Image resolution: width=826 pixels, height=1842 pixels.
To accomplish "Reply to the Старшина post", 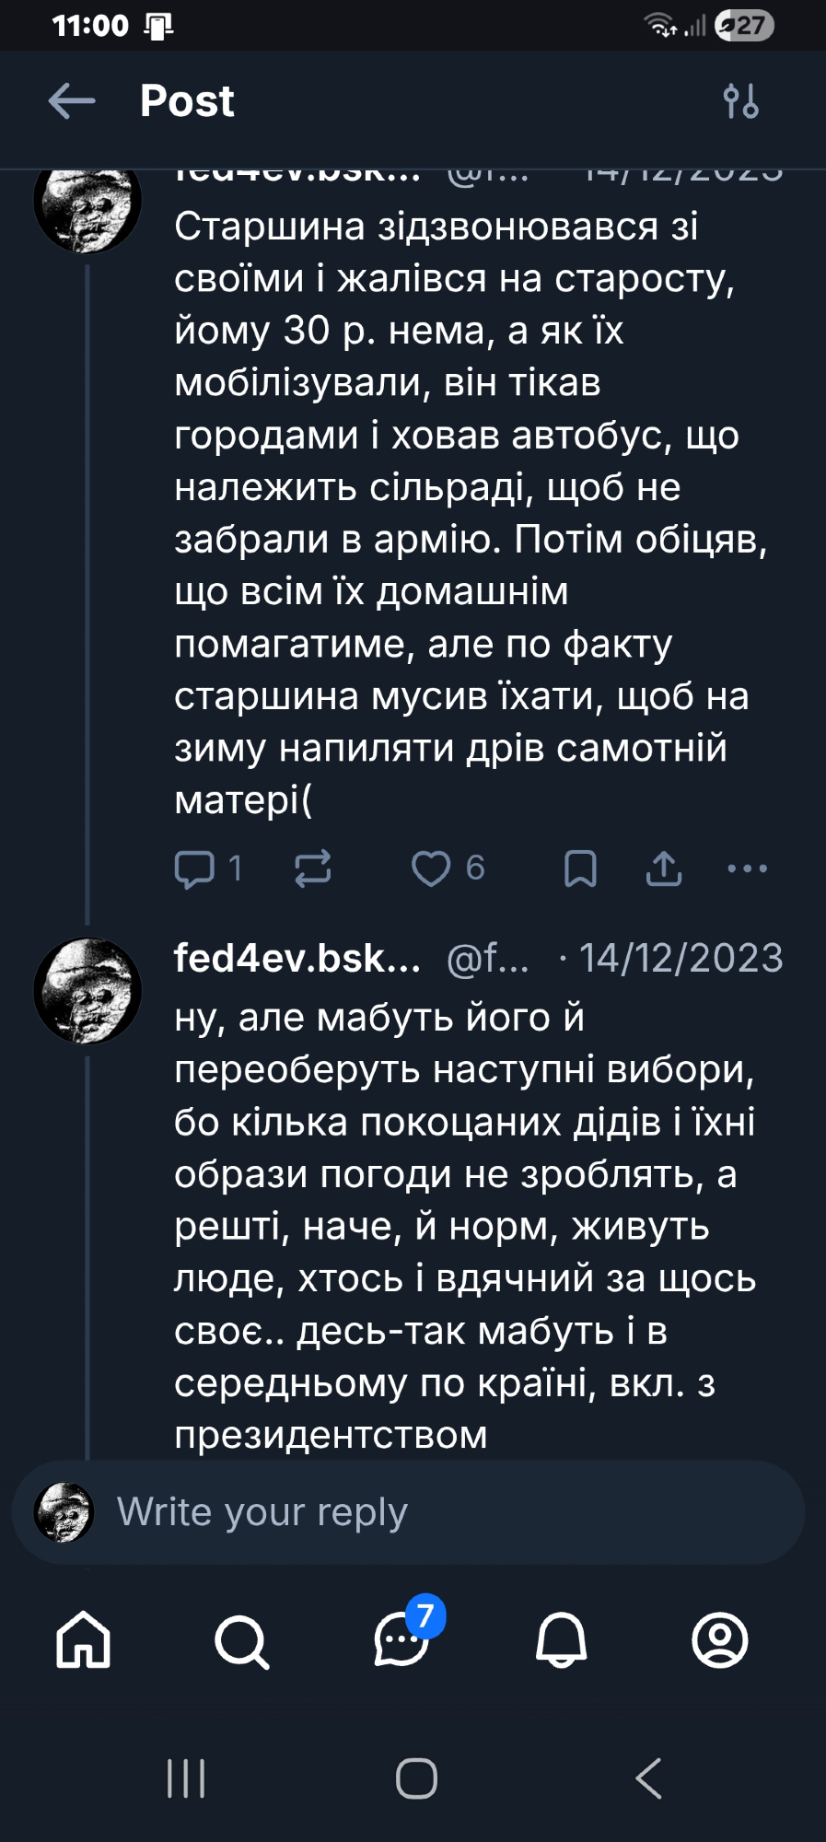I will coord(194,869).
